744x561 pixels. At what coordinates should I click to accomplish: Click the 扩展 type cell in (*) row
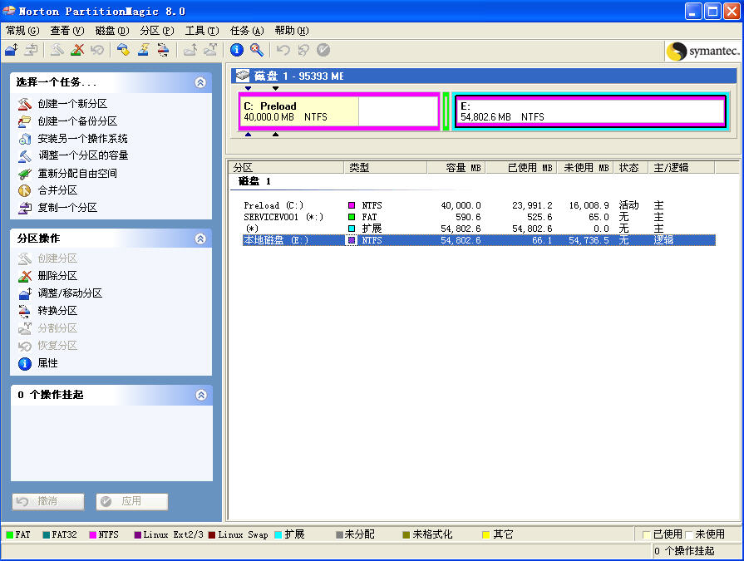pyautogui.click(x=372, y=229)
